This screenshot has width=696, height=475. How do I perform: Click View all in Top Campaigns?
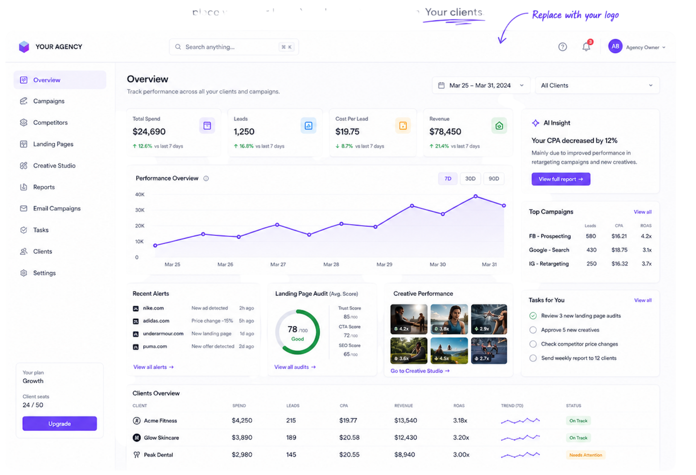(642, 212)
